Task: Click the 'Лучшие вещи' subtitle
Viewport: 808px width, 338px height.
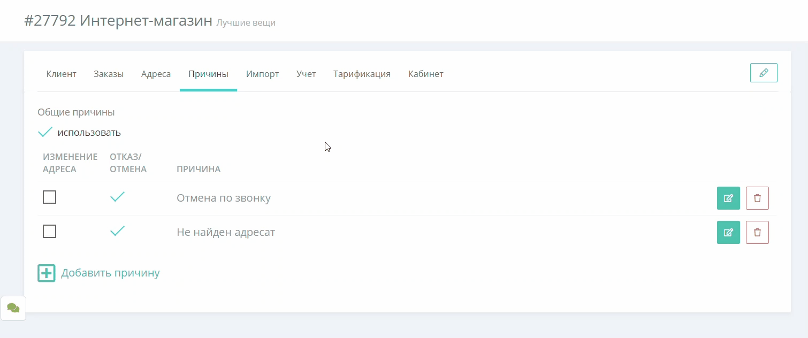Action: pos(246,23)
